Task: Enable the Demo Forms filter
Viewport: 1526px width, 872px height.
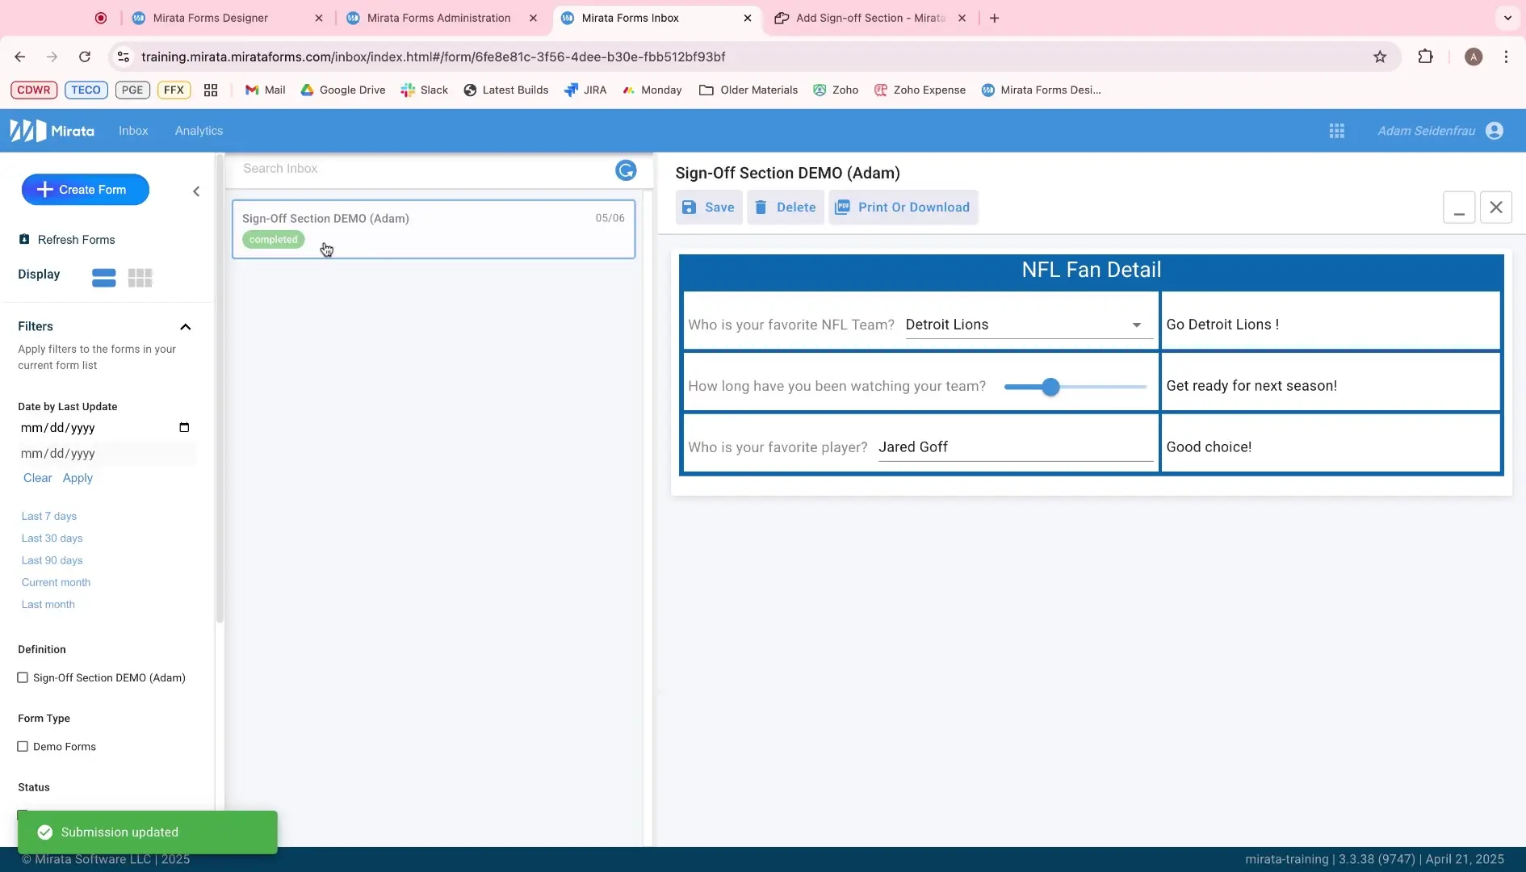Action: (x=23, y=746)
